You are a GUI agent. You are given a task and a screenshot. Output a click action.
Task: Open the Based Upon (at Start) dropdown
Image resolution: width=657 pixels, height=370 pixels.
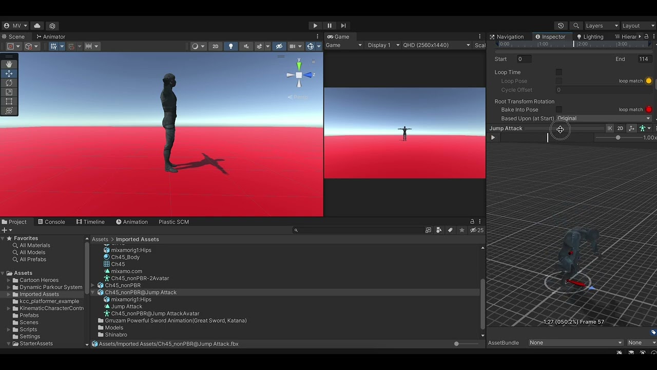coord(604,118)
